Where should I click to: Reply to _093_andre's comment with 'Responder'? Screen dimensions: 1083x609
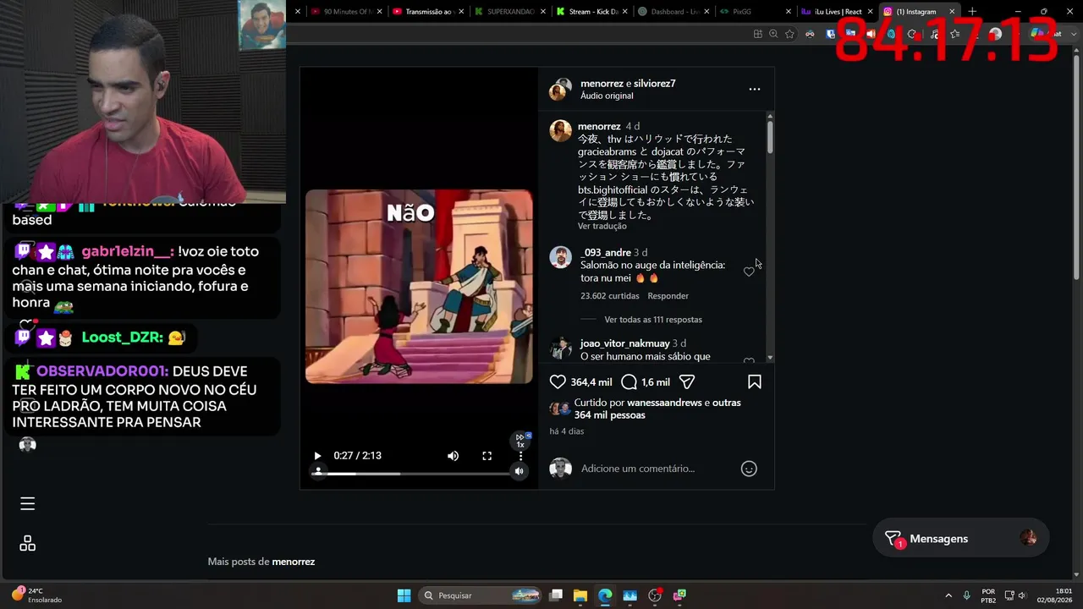[x=668, y=296]
